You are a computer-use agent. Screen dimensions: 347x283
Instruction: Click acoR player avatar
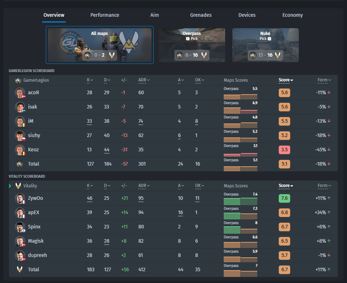point(20,92)
